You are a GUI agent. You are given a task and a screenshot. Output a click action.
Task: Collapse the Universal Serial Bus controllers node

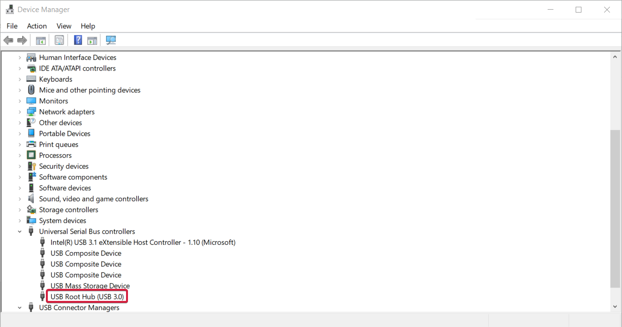pos(20,231)
